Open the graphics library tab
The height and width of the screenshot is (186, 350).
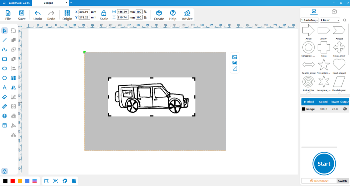(314, 11)
